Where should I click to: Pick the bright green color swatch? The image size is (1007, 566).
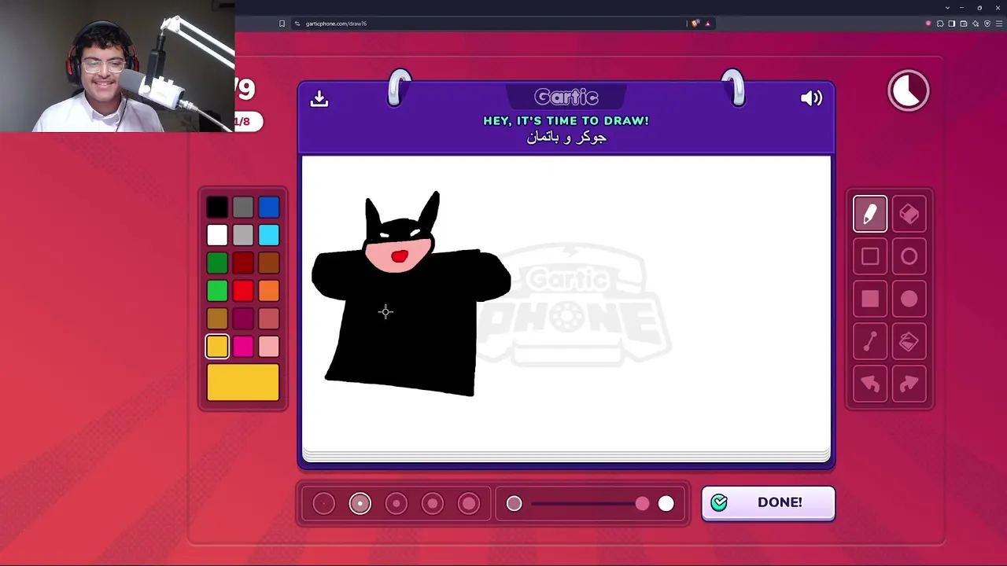(217, 291)
